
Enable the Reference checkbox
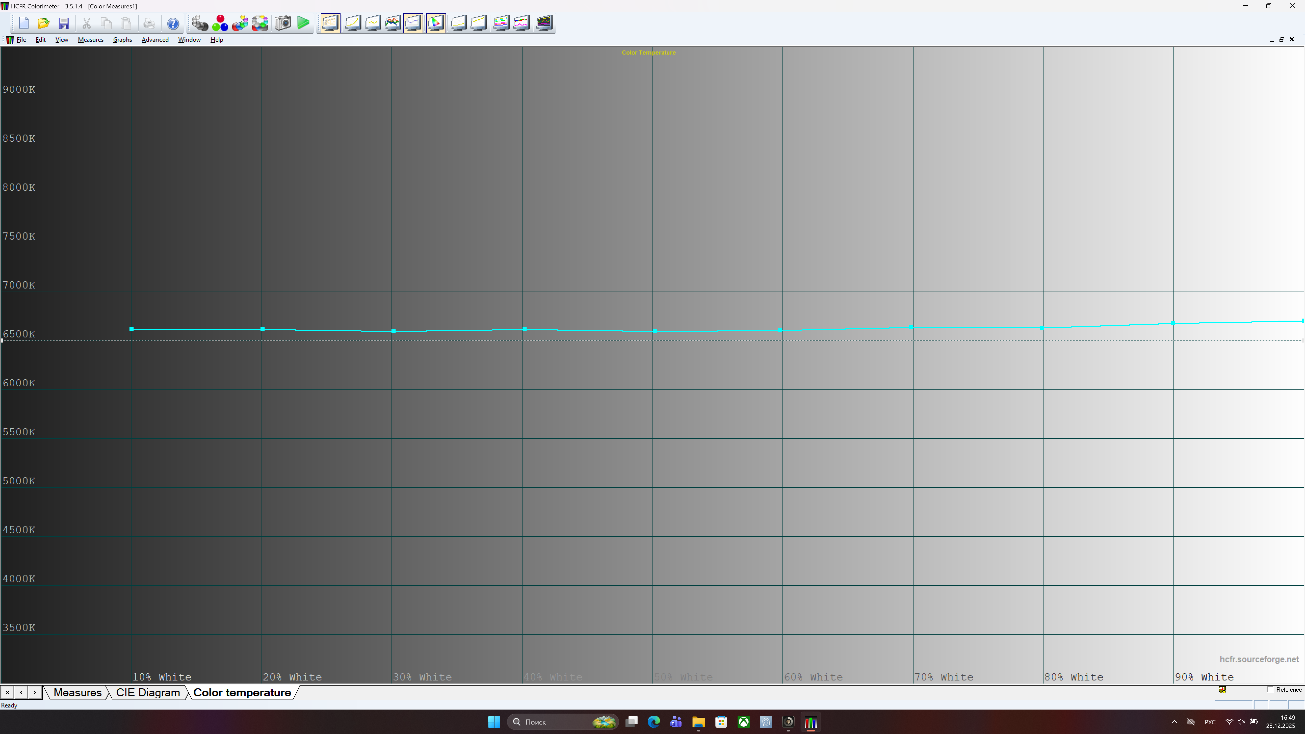pos(1270,689)
